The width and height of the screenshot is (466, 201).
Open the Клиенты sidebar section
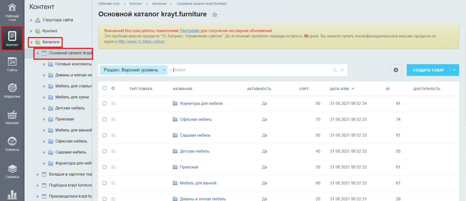12,144
